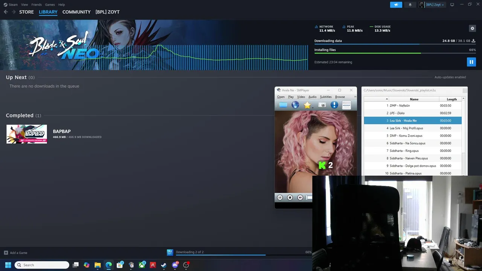Click the Downloading data progress bar
Screen dimensions: 482x271
395,44
